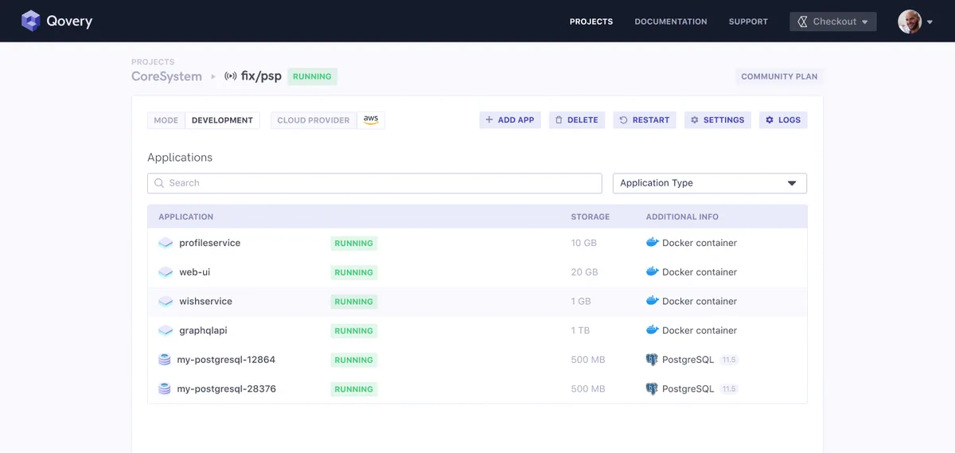Click the web-ui application icon
Image resolution: width=955 pixels, height=453 pixels.
[x=166, y=272]
